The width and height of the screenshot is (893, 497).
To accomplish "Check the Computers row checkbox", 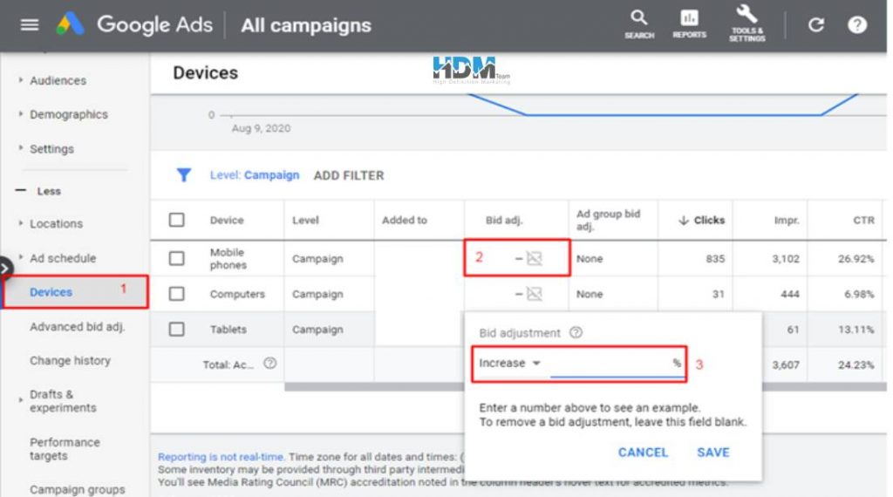I will (x=176, y=294).
